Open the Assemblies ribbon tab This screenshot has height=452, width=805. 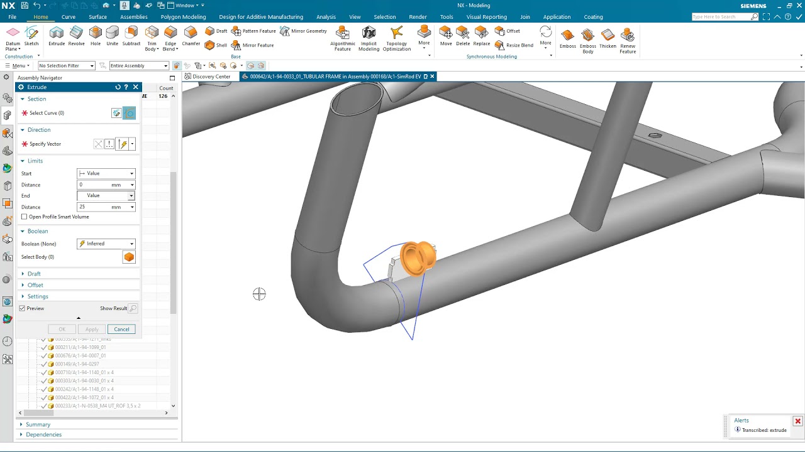coord(134,17)
